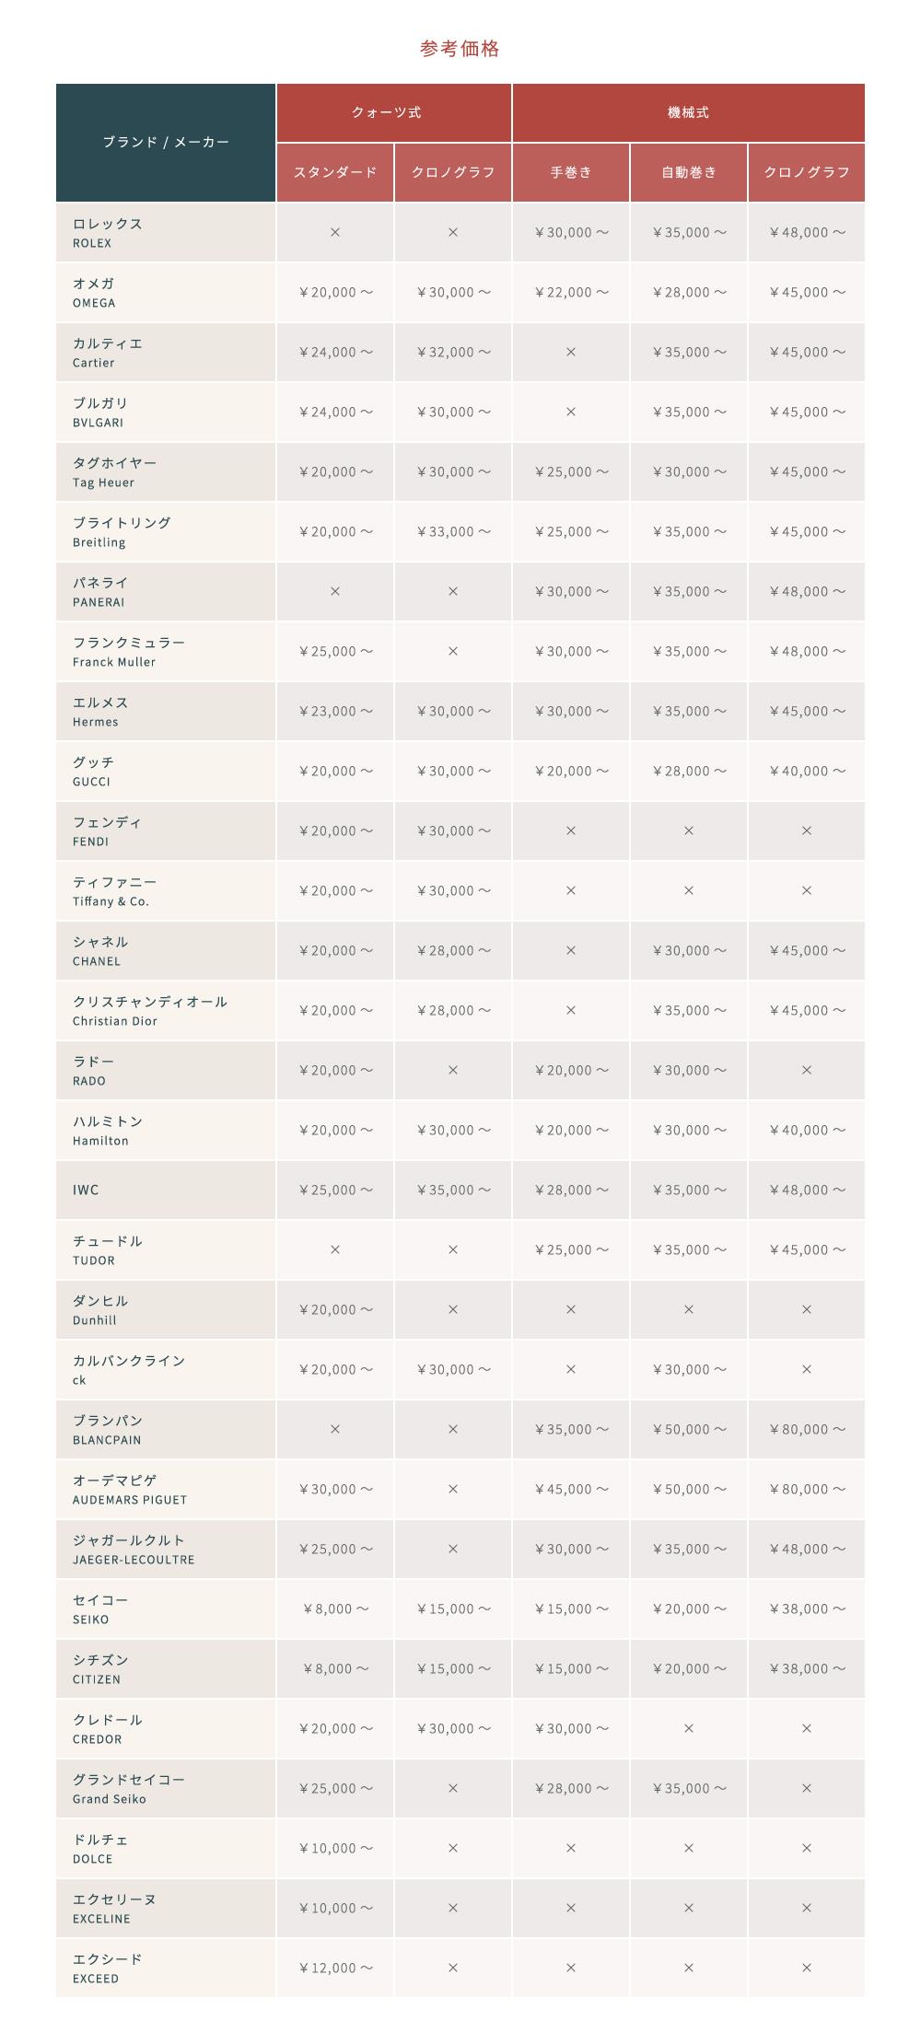Click the ¥22,000 price in OMEGA's row
Image resolution: width=921 pixels, height=2044 pixels.
571,292
